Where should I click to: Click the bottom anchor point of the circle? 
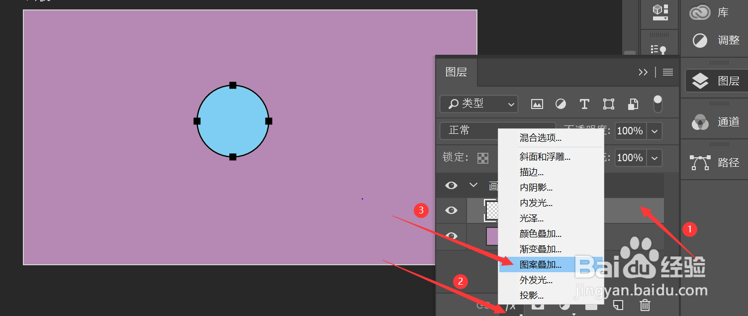233,157
